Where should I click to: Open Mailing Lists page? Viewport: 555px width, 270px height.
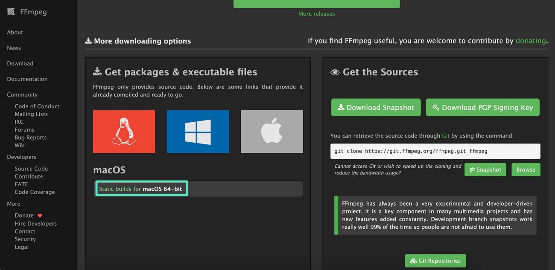[x=31, y=114]
